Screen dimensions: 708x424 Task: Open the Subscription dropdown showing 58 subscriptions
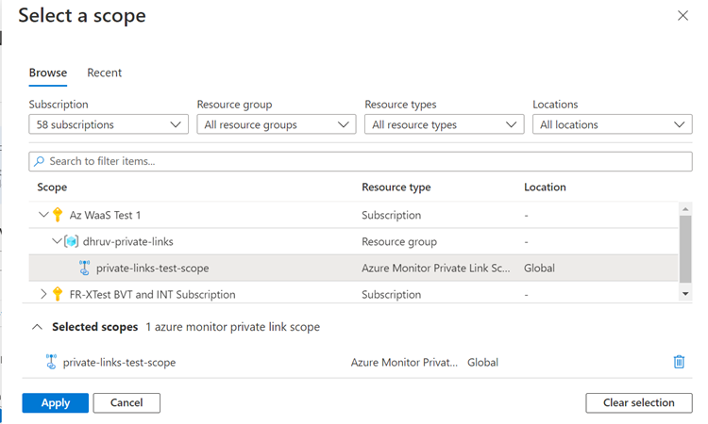pos(109,124)
